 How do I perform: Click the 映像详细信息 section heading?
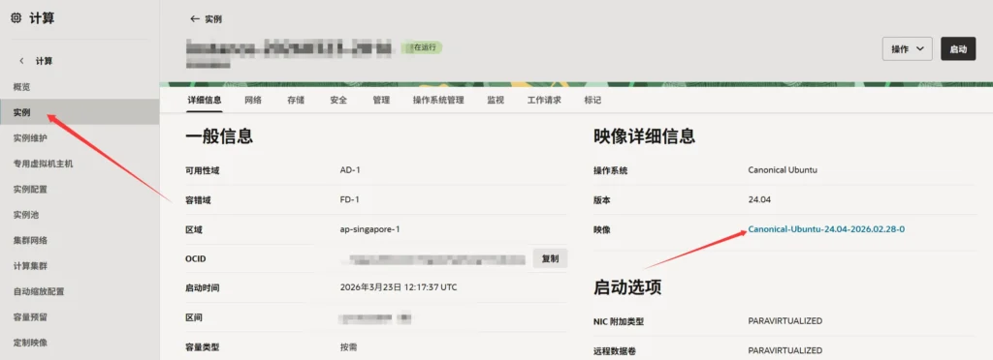point(644,135)
